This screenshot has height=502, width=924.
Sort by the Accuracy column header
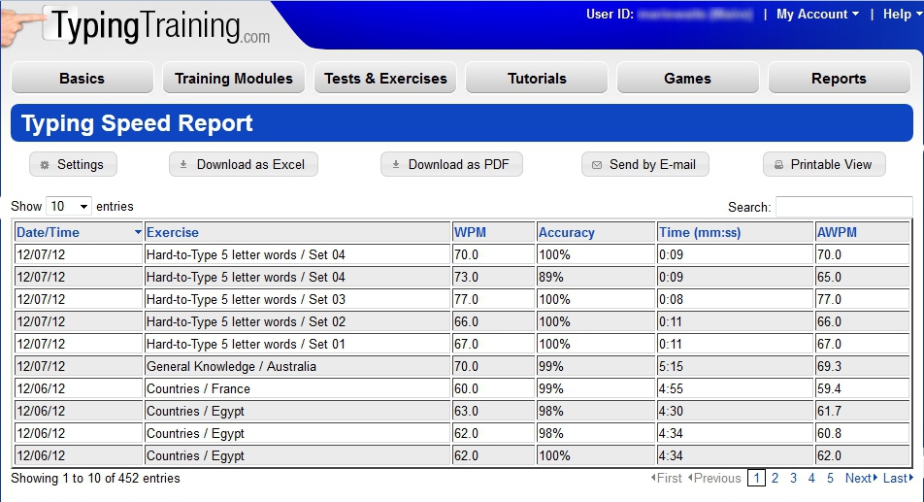(x=567, y=233)
